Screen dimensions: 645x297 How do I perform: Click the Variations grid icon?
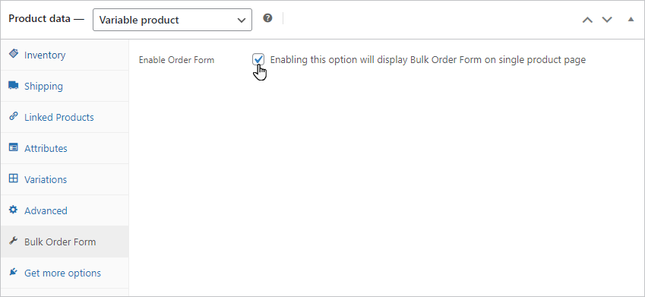coord(14,179)
